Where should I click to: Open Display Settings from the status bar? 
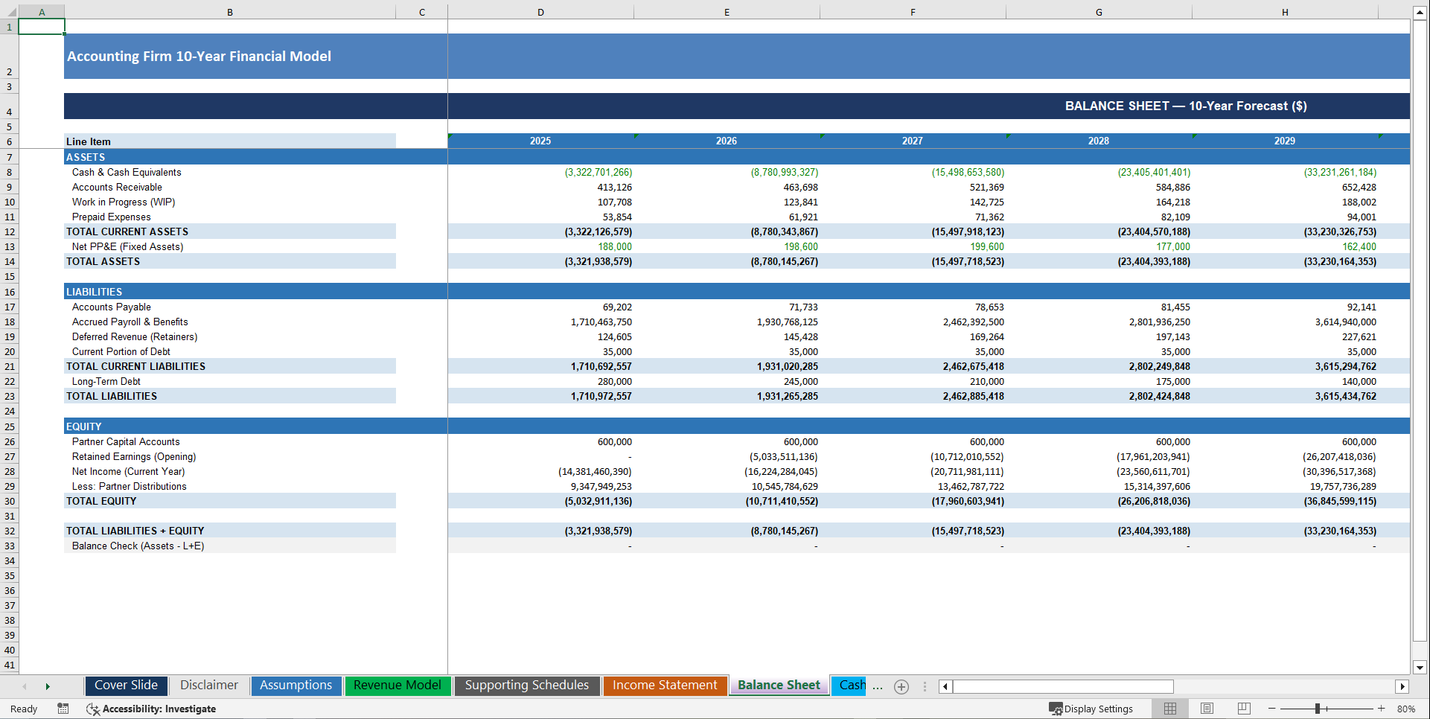[x=1091, y=709]
